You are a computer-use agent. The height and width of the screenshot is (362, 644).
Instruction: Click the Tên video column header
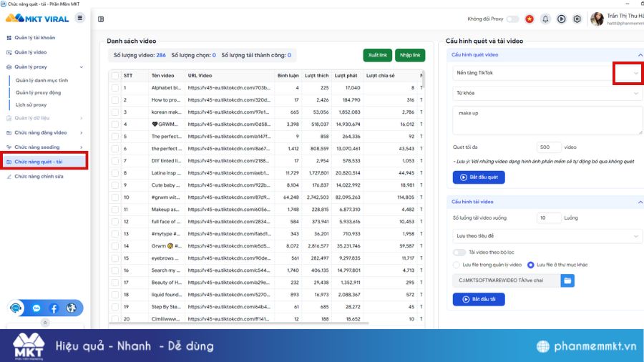pos(162,76)
